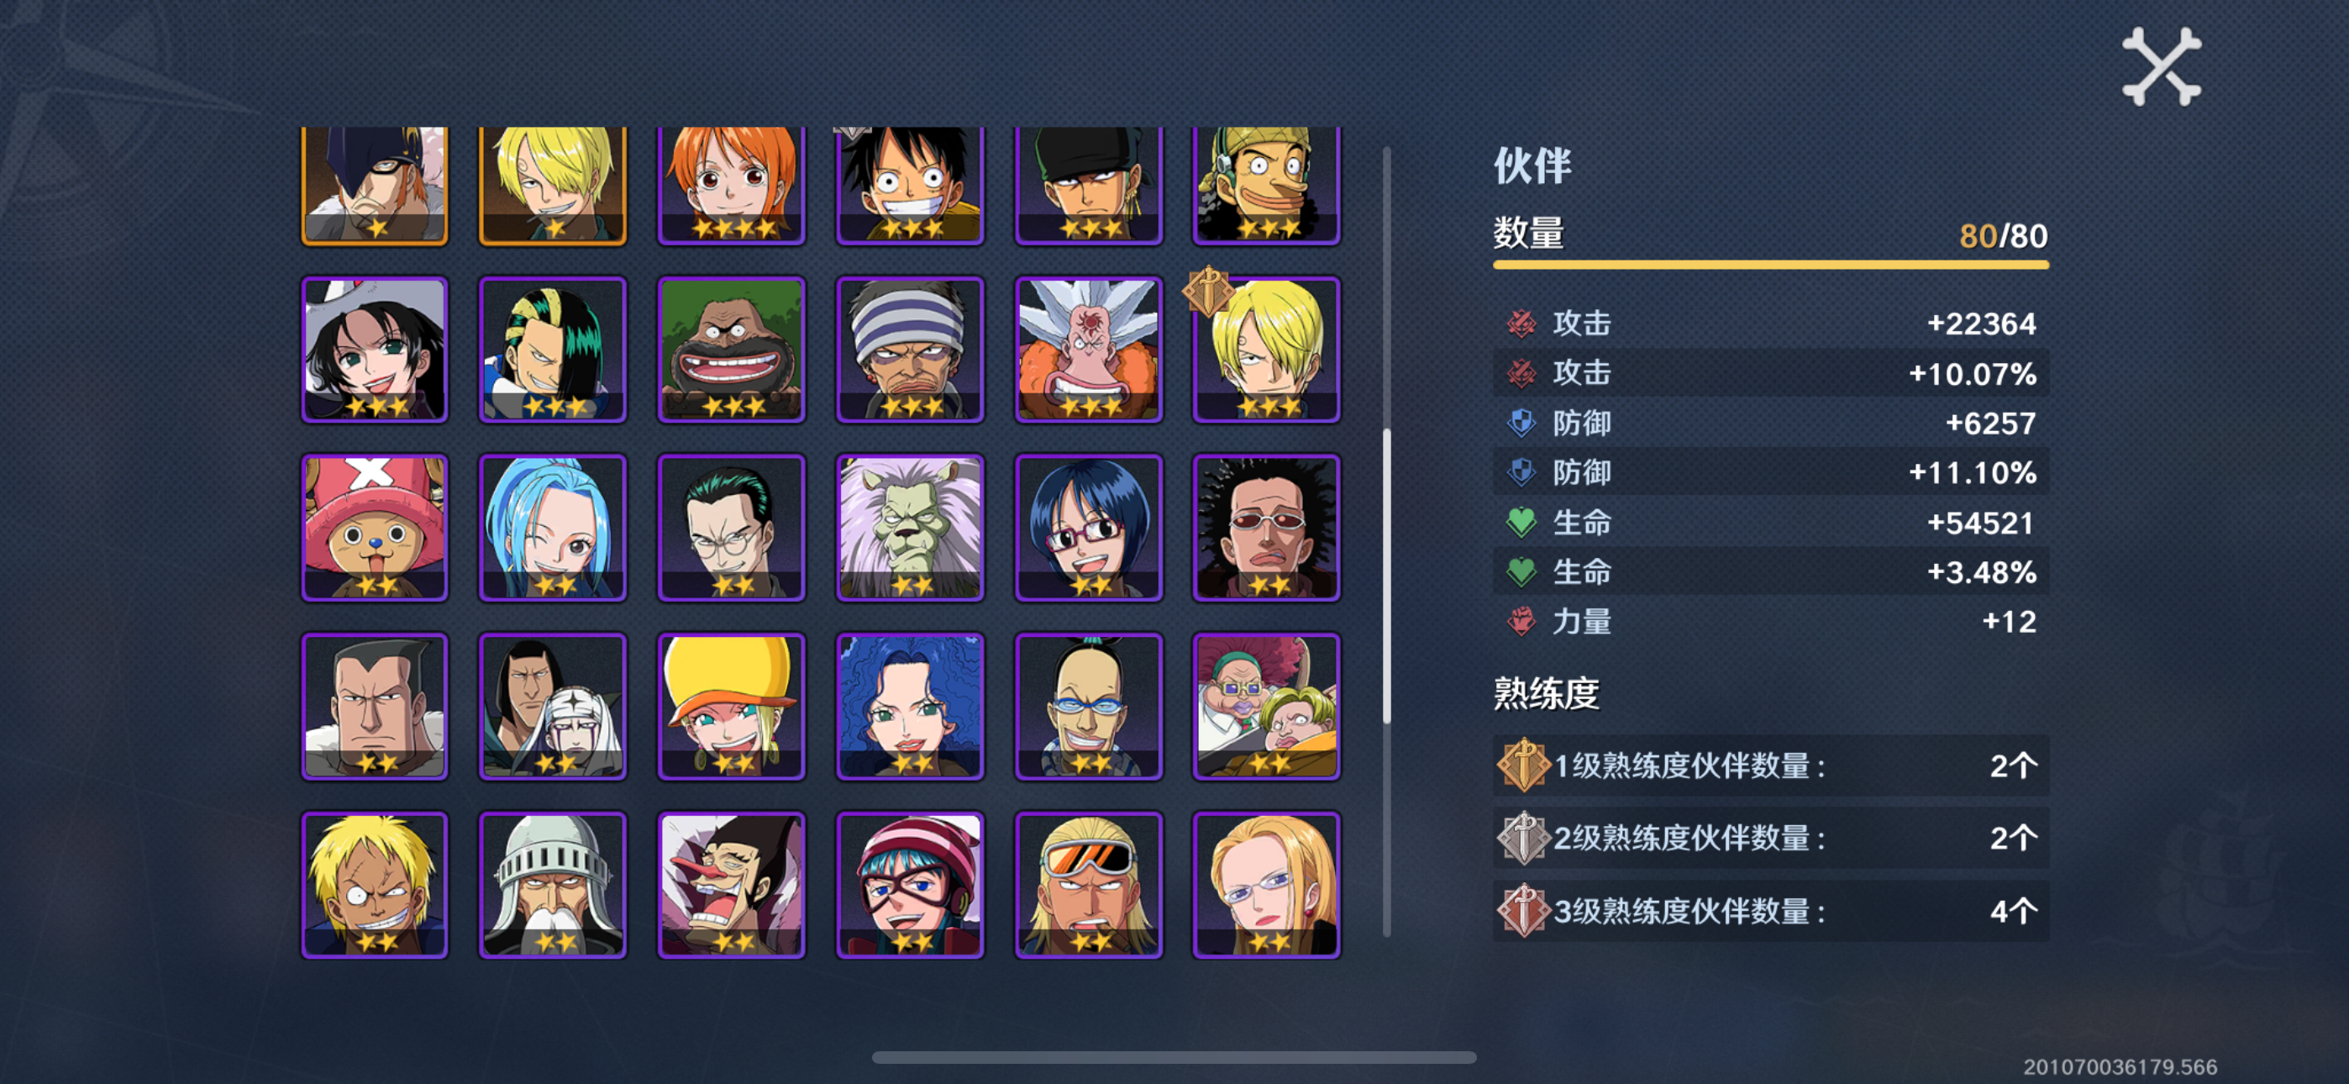Click the level 3 proficiency red sword icon
Screen dimensions: 2349x1084
(x=1523, y=911)
